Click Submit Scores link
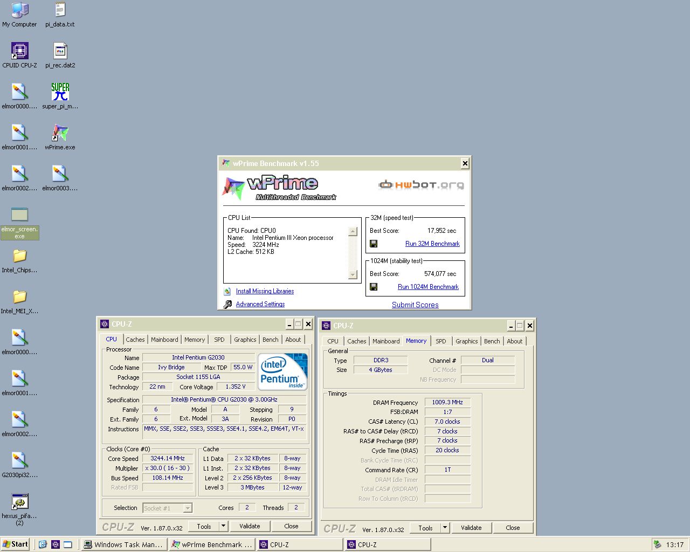This screenshot has width=690, height=552. tap(415, 305)
